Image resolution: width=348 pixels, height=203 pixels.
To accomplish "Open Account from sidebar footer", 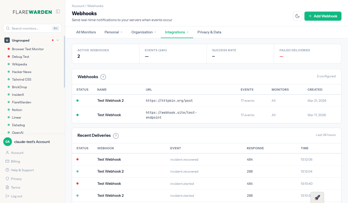I will click(x=17, y=153).
